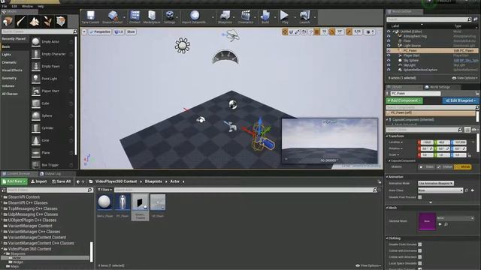Screen dimensions: 481x270
Task: Click the Import Datasmith icon
Action: 194,16
